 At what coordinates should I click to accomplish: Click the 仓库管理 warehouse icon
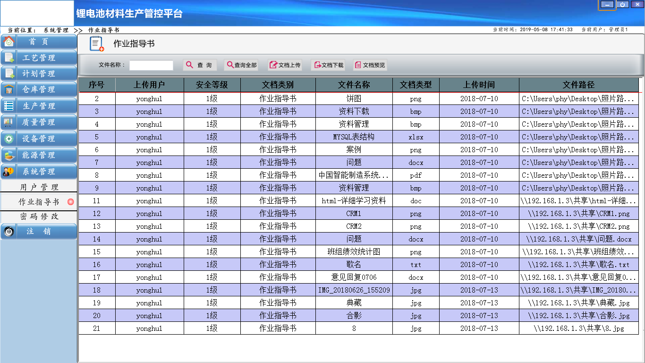click(x=8, y=89)
